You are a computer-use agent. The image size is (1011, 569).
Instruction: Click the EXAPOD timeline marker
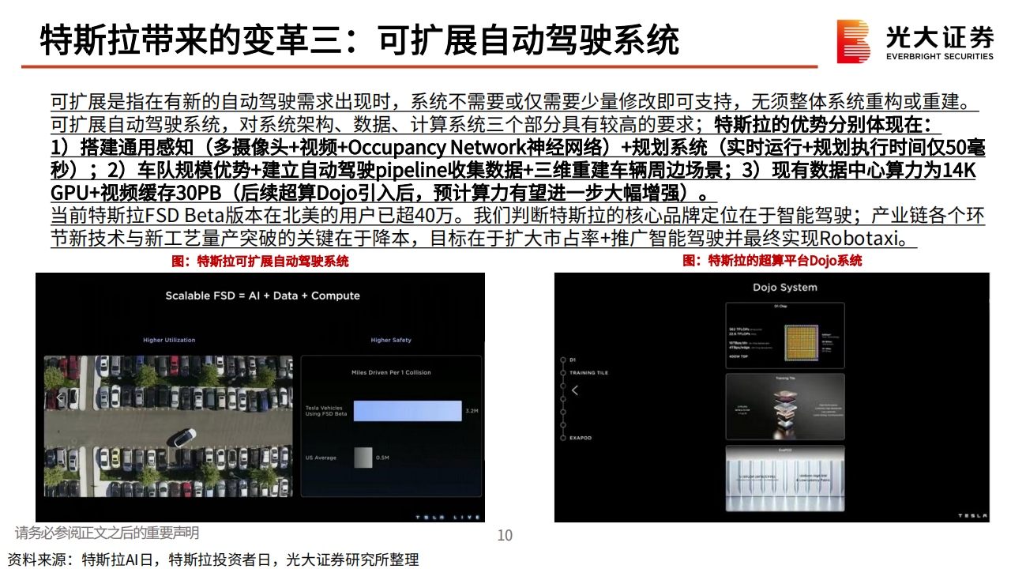562,438
